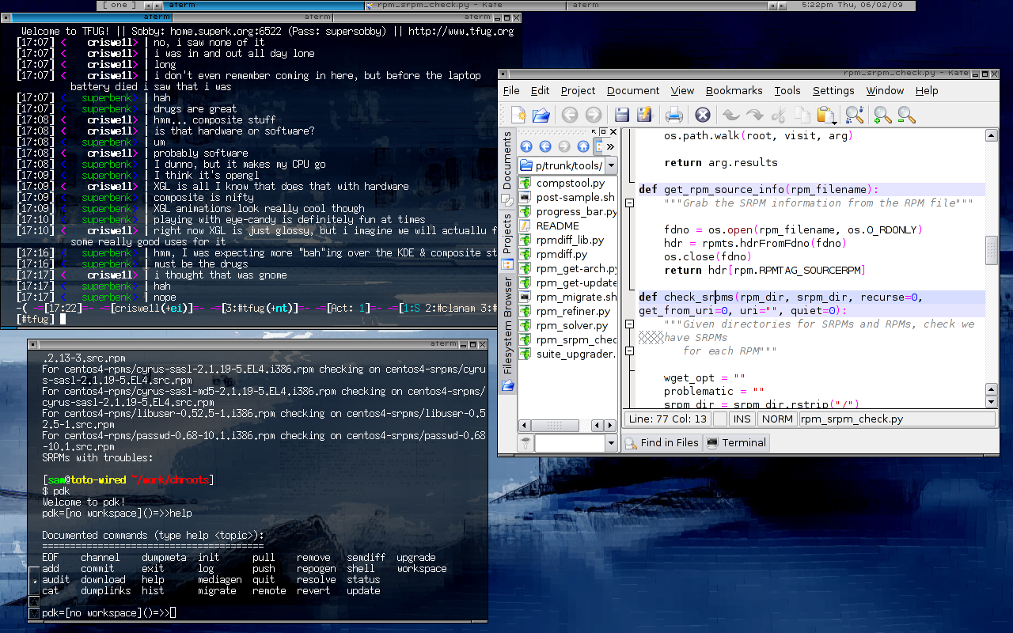Viewport: 1013px width, 633px height.
Task: Go to parent folder in filesystem browser
Action: (526, 146)
